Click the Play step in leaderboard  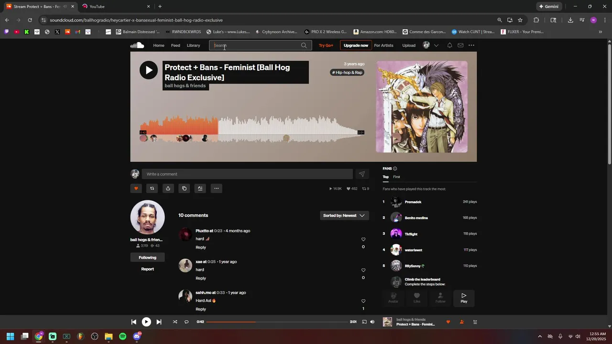pos(464,298)
